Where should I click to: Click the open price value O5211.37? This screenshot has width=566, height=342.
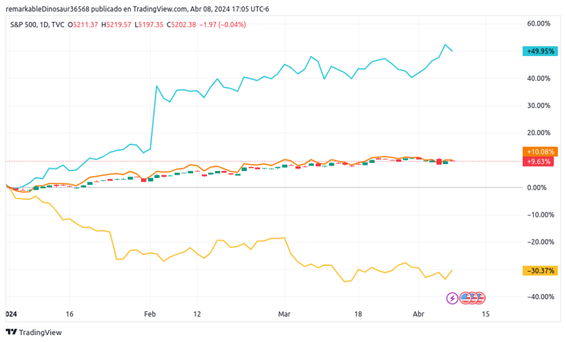click(x=84, y=25)
